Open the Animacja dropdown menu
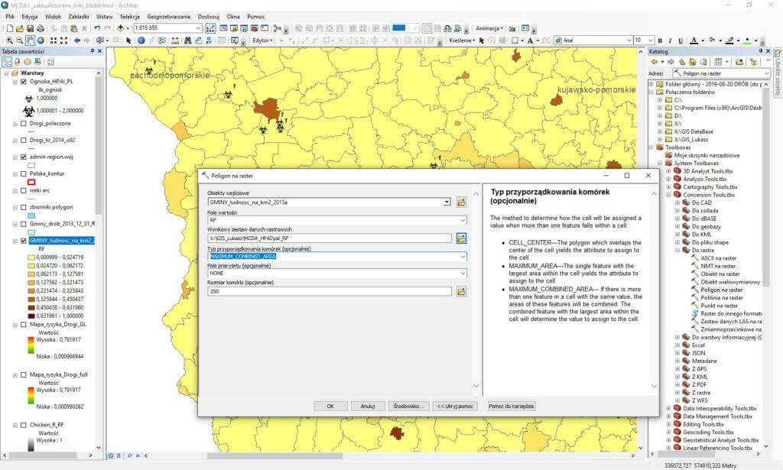Screen dimensions: 783x470 (x=489, y=28)
